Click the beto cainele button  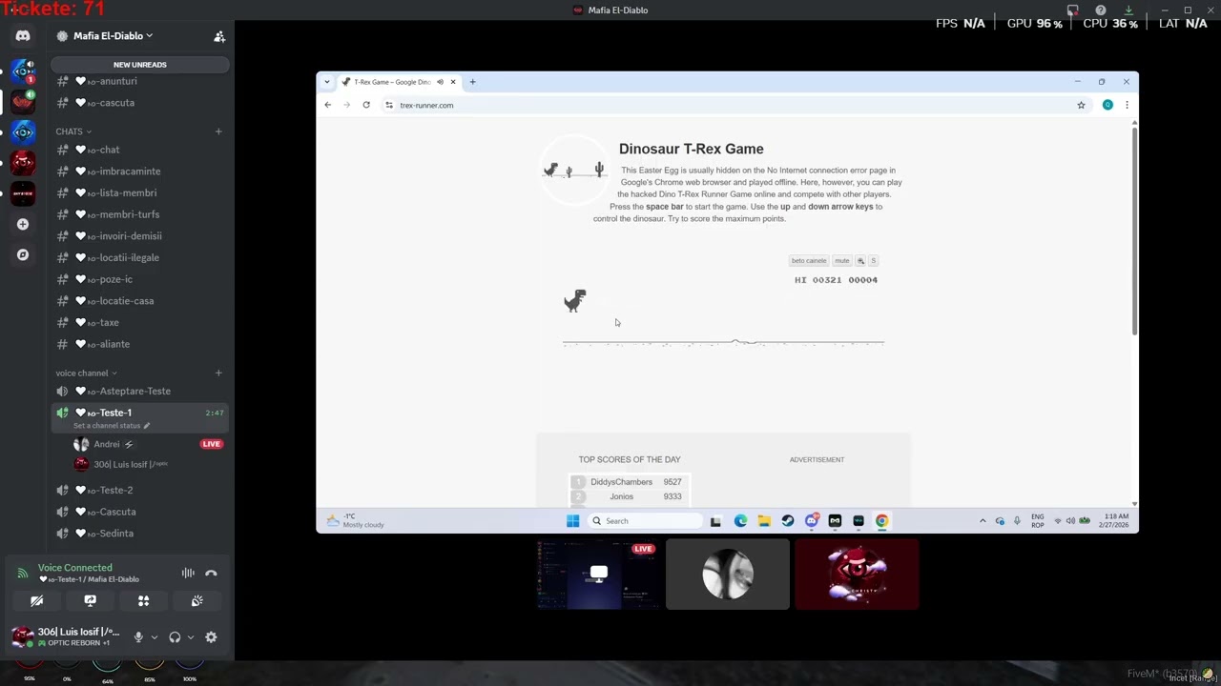(x=809, y=261)
